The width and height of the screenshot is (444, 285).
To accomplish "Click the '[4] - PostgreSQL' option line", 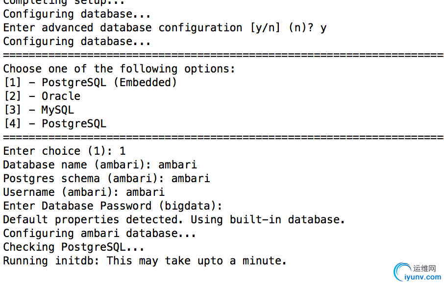I will click(x=55, y=123).
